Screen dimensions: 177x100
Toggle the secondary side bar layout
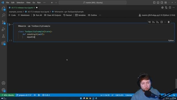(162, 2)
